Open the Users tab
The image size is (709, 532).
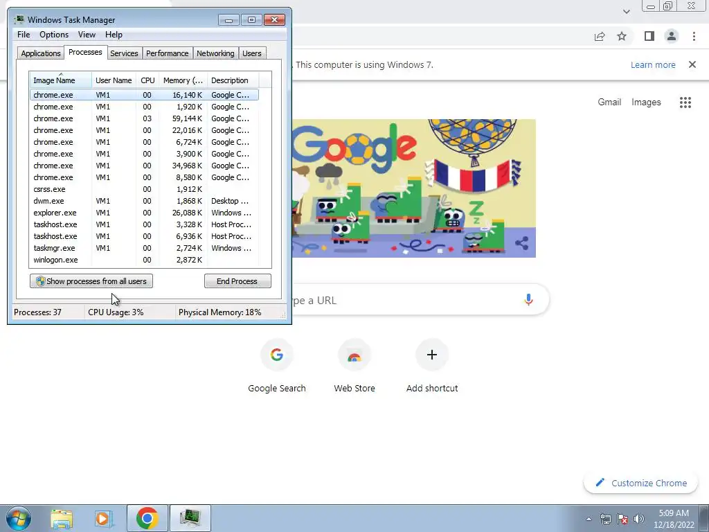click(252, 53)
